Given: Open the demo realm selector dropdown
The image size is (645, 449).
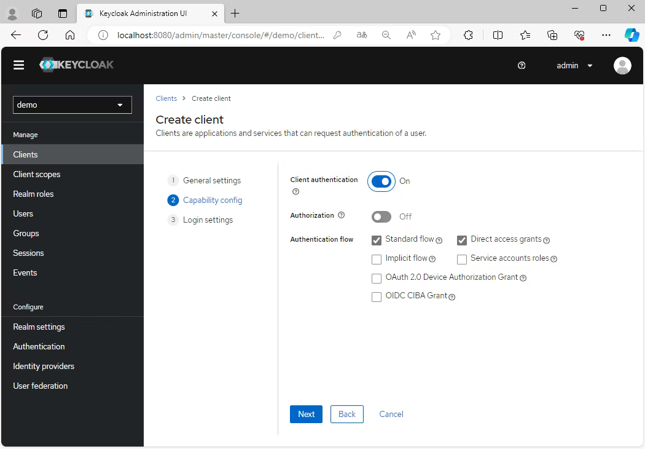Looking at the screenshot, I should pos(72,105).
